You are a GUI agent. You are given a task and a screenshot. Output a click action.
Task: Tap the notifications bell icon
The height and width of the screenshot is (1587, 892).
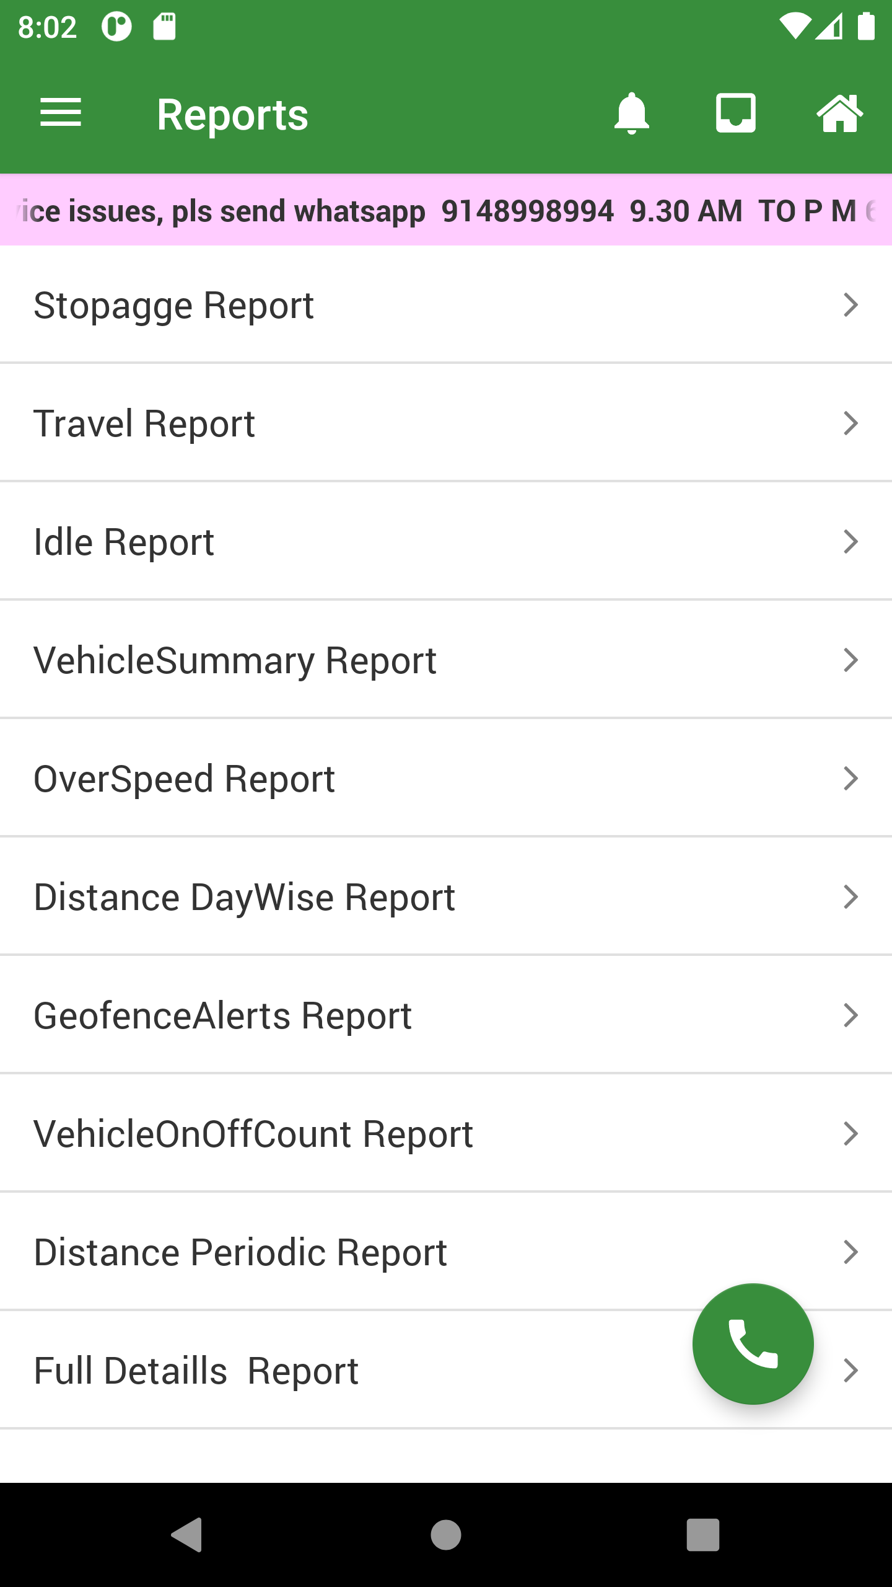[x=631, y=113]
